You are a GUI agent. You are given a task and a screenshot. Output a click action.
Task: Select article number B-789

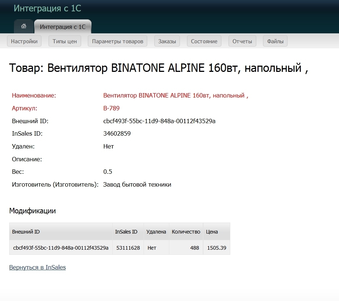111,108
